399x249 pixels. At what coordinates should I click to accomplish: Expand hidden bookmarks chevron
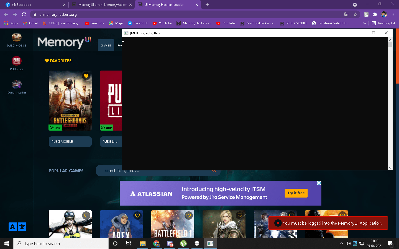364,23
